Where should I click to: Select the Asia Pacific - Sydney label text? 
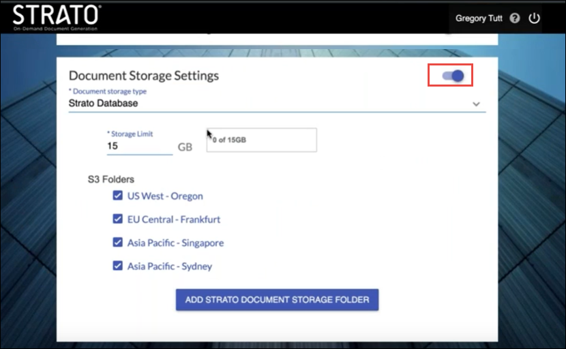170,267
